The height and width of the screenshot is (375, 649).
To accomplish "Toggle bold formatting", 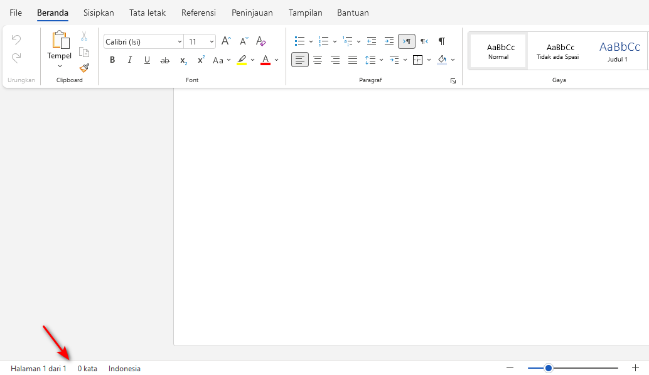I will coord(112,60).
